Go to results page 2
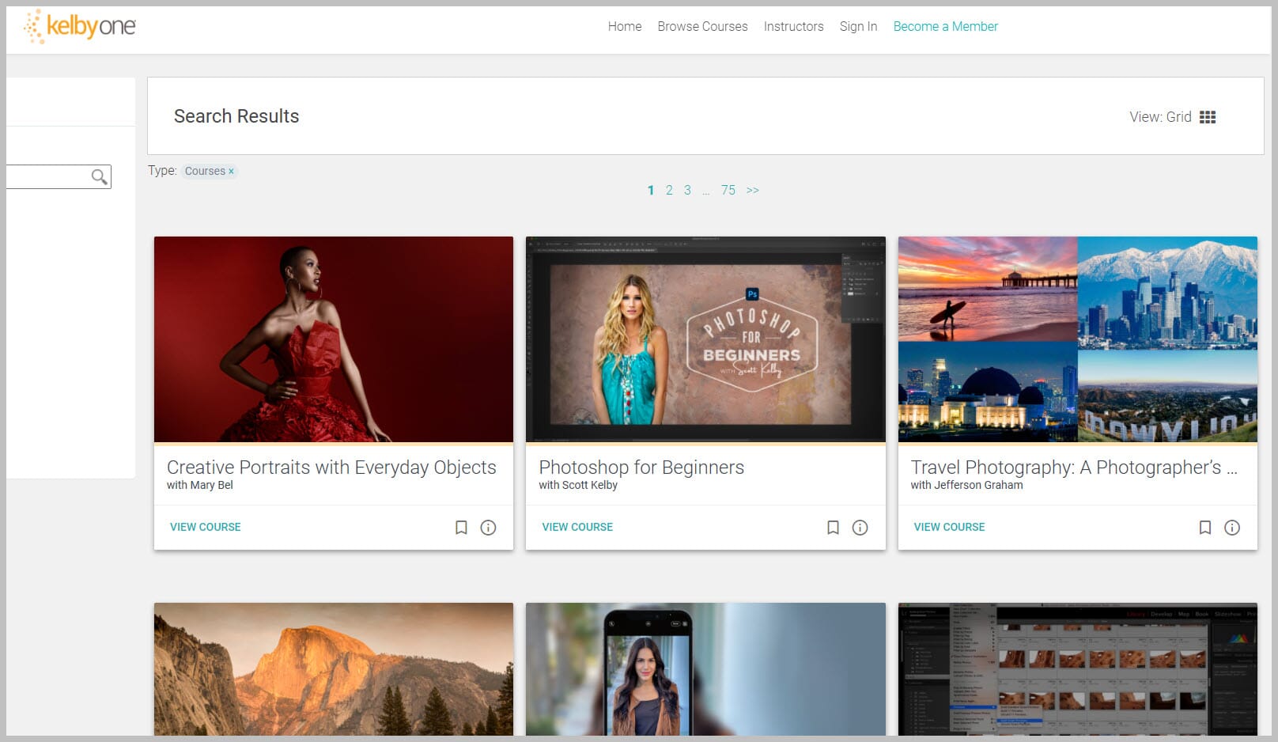 669,190
